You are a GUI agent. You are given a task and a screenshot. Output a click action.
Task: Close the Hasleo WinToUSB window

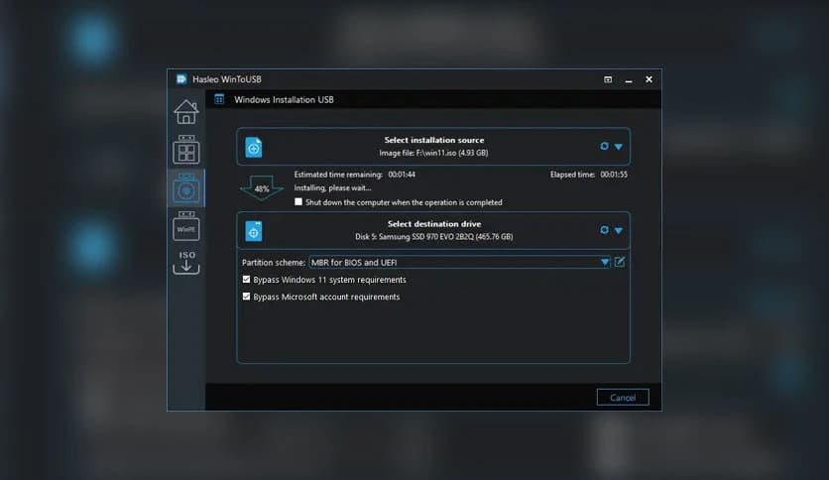(x=649, y=79)
